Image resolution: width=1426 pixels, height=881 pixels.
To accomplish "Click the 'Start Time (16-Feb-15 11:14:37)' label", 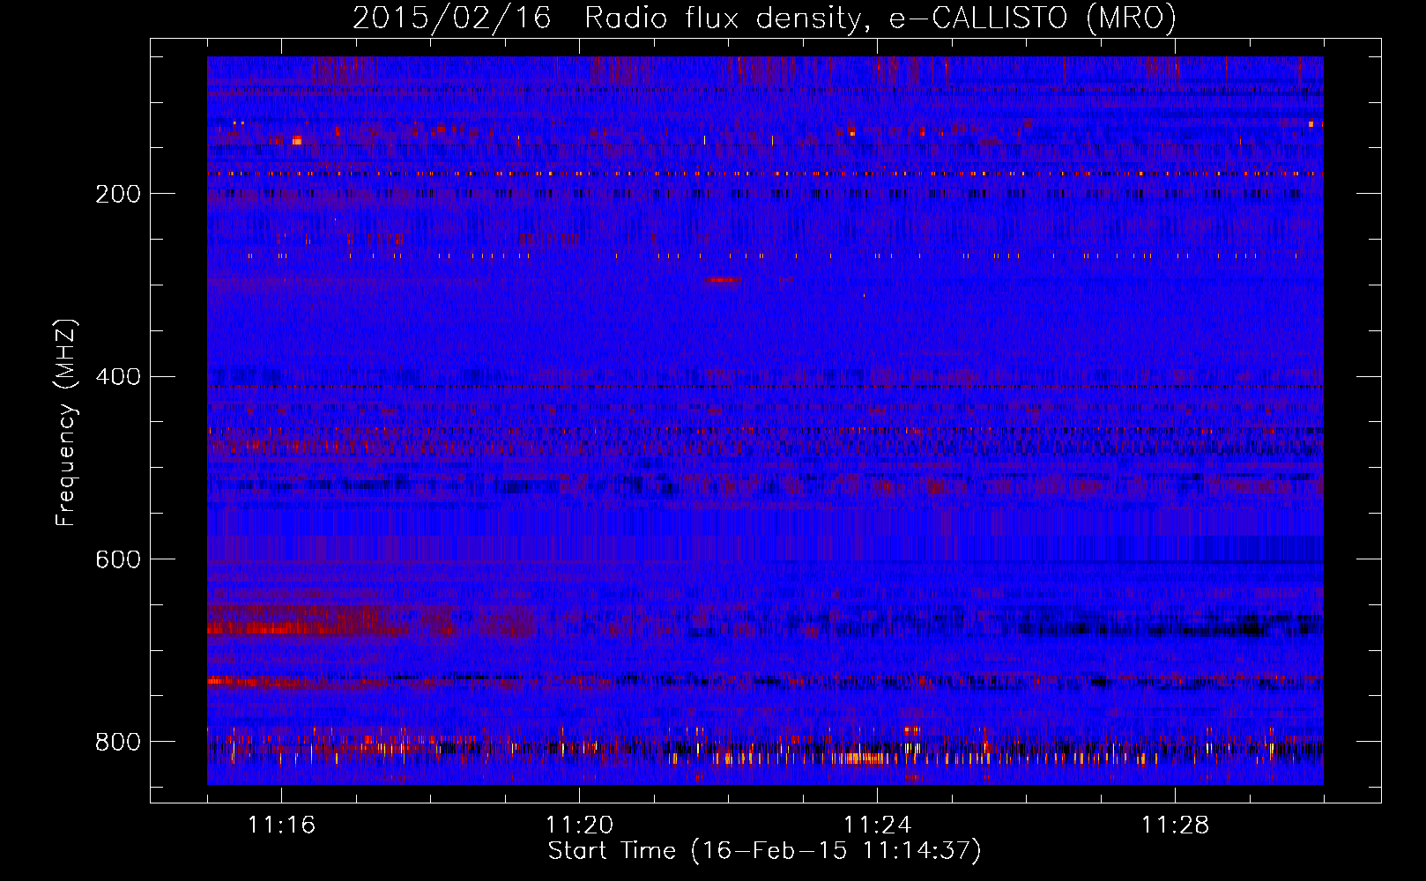I will [764, 851].
